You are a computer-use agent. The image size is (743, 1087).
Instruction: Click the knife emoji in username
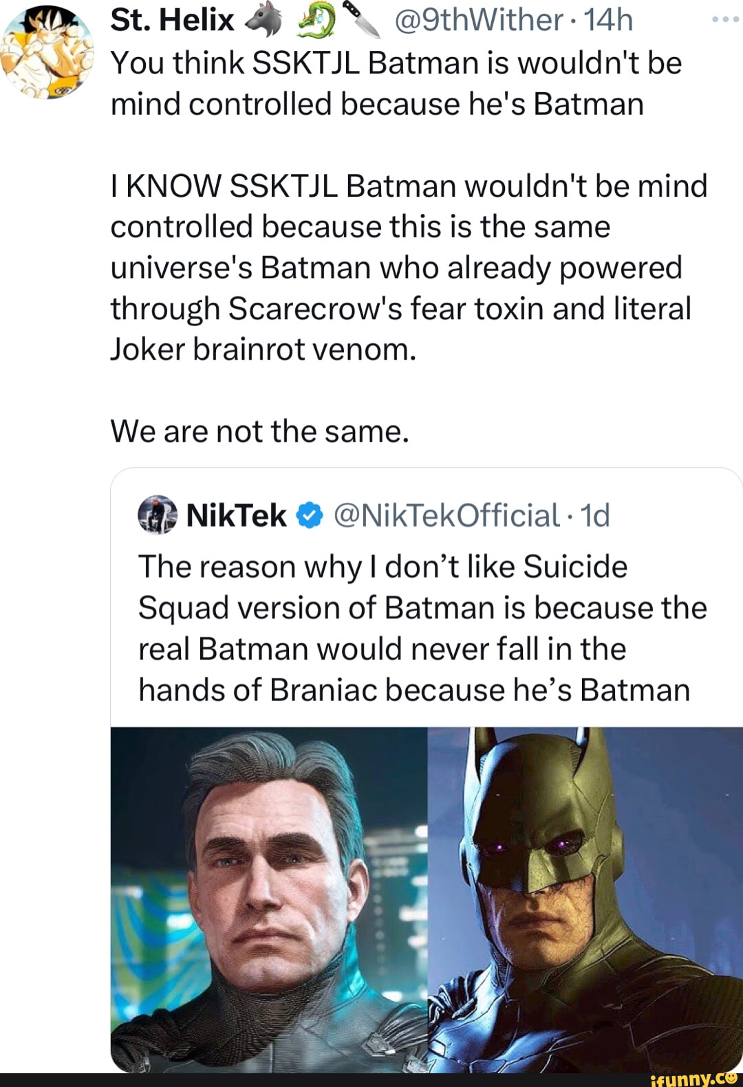click(361, 20)
